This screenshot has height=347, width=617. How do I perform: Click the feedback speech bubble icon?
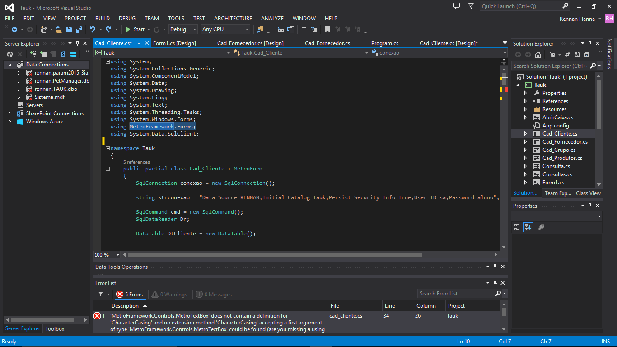pos(457,6)
